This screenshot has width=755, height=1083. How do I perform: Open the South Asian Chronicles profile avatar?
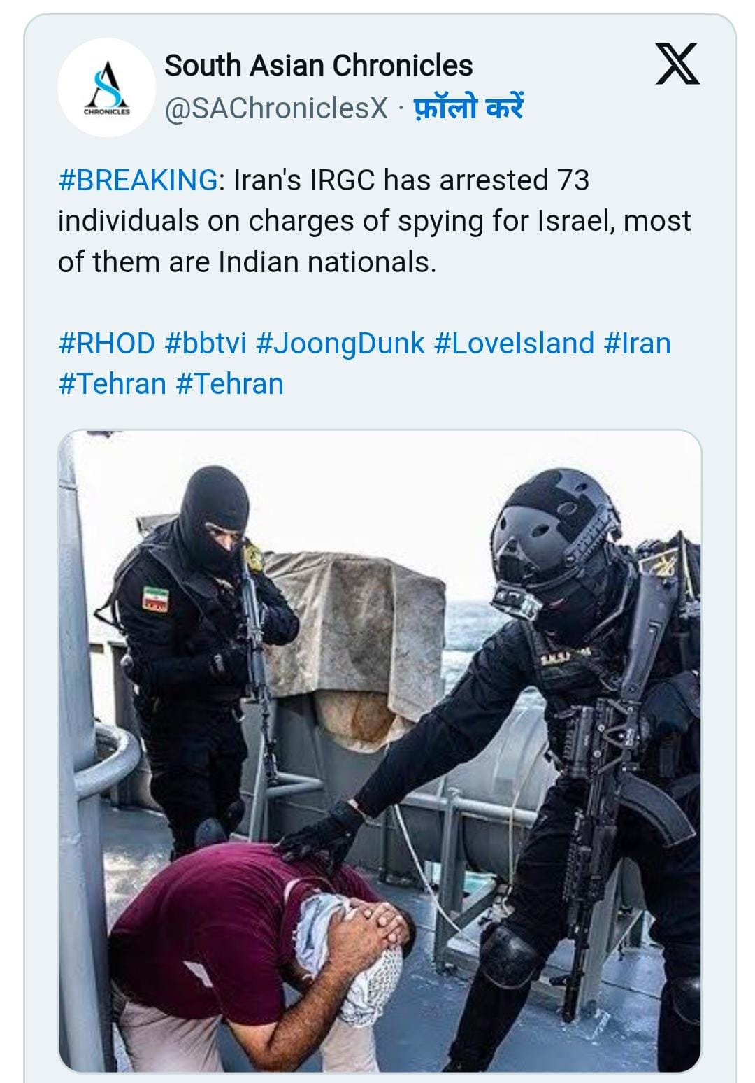tap(106, 87)
